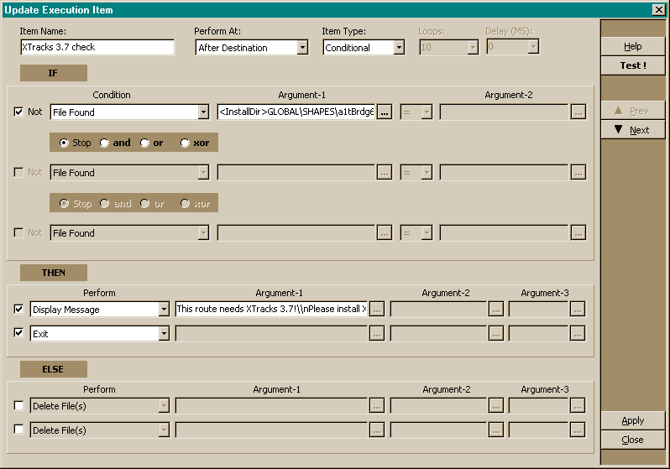Click the Test ! button
The width and height of the screenshot is (670, 469).
(x=633, y=65)
